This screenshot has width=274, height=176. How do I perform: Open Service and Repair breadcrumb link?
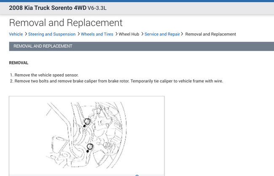pos(162,34)
